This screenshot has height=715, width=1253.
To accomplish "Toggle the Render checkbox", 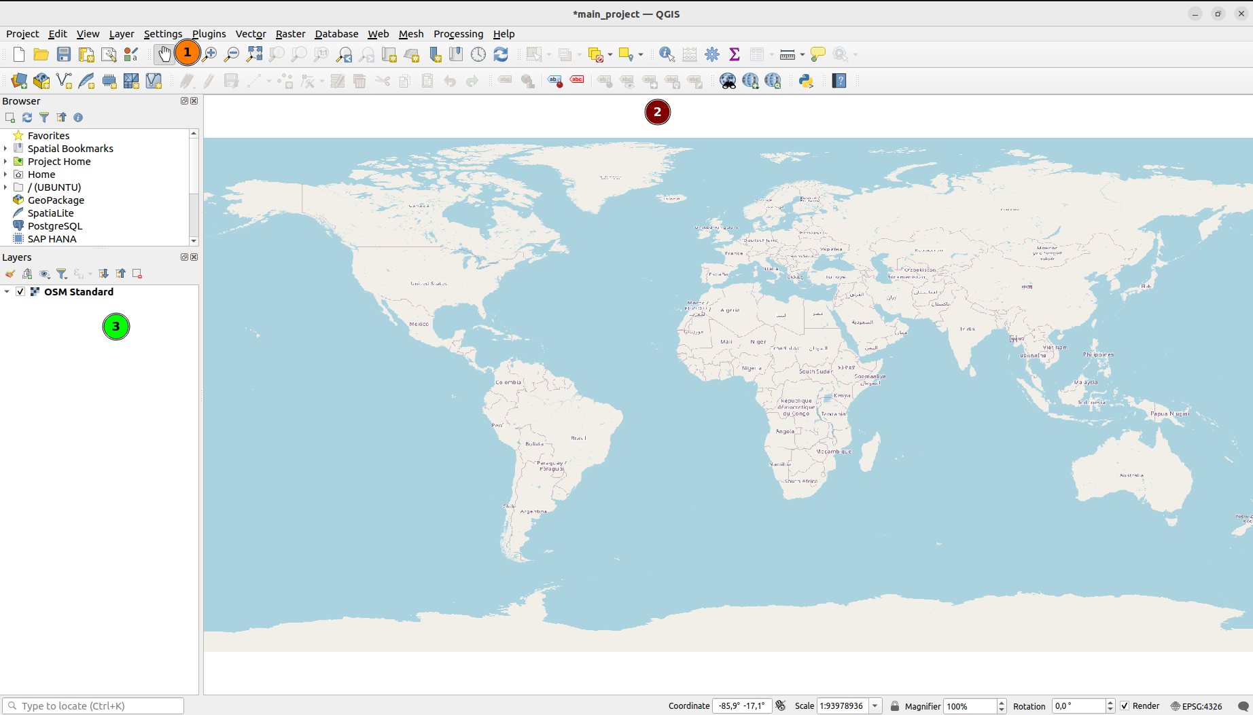I will [x=1125, y=706].
